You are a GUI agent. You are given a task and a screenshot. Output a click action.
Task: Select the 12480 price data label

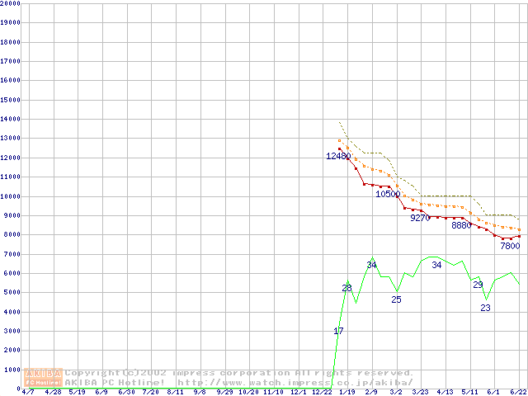338,156
